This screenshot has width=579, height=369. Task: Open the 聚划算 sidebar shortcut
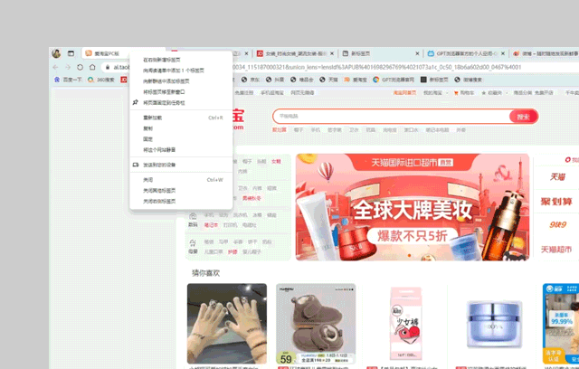(x=556, y=202)
